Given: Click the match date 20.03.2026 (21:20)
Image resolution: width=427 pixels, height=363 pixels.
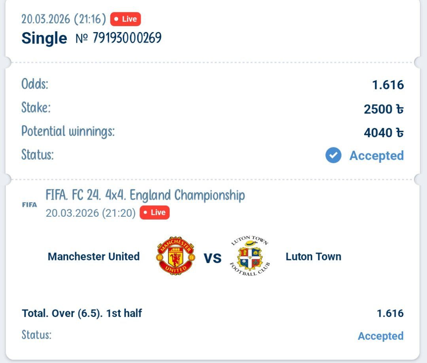Looking at the screenshot, I should click(x=91, y=213).
